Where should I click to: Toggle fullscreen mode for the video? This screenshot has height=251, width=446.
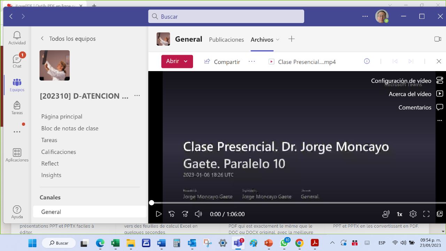(426, 214)
